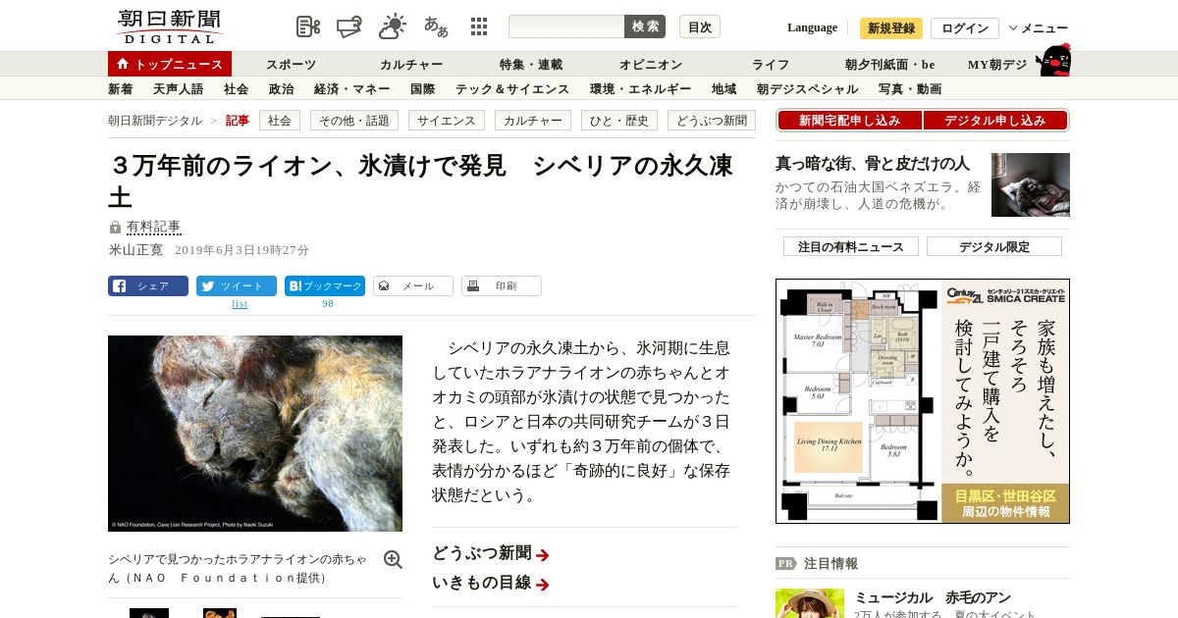Click 朝日新聞デジタル breadcrumb link

[155, 121]
